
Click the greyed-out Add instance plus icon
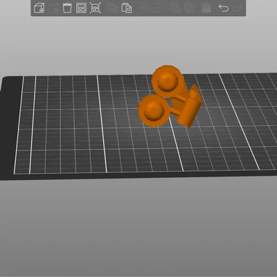[x=143, y=8]
